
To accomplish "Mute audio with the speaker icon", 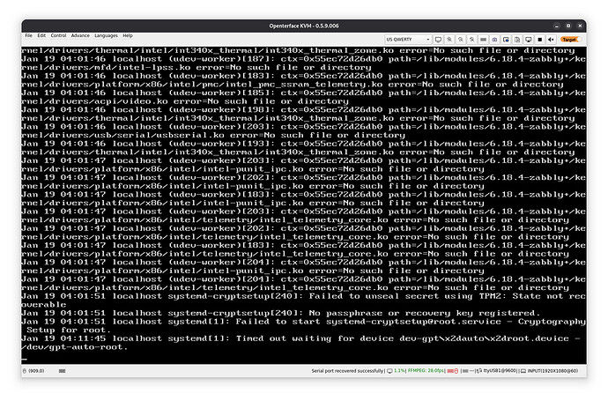I will coord(551,39).
